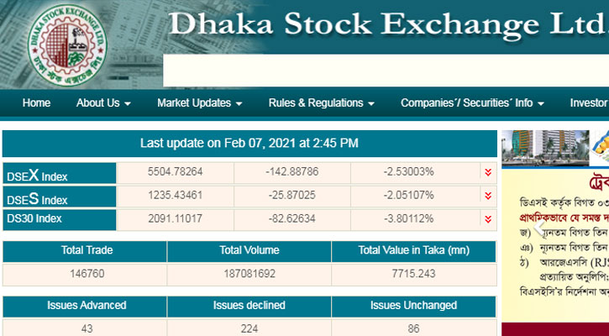The width and height of the screenshot is (609, 336).
Task: Expand the Rules & Regulations dropdown
Action: tap(321, 103)
